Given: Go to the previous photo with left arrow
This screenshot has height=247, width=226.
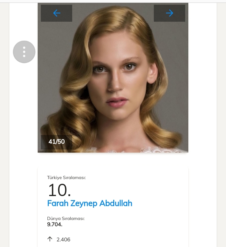Looking at the screenshot, I should pos(56,13).
